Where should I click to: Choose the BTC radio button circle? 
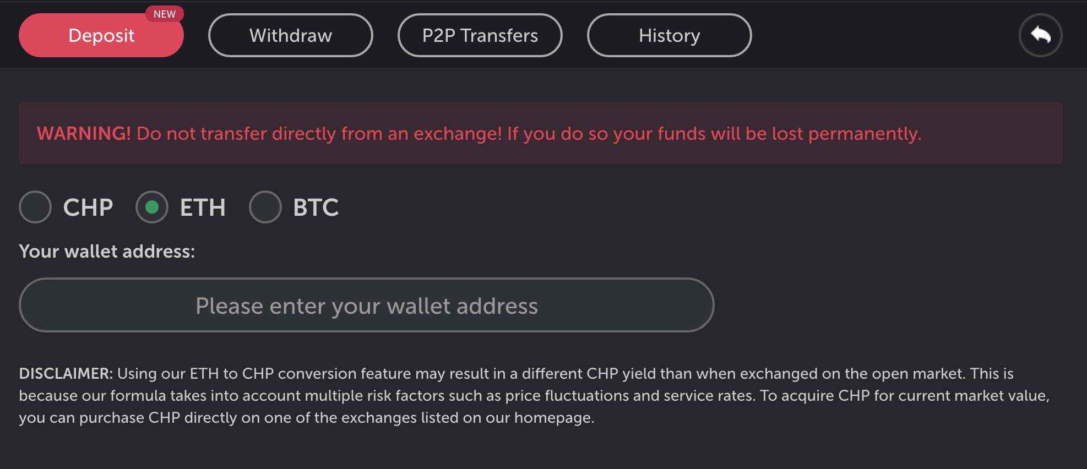tap(265, 207)
